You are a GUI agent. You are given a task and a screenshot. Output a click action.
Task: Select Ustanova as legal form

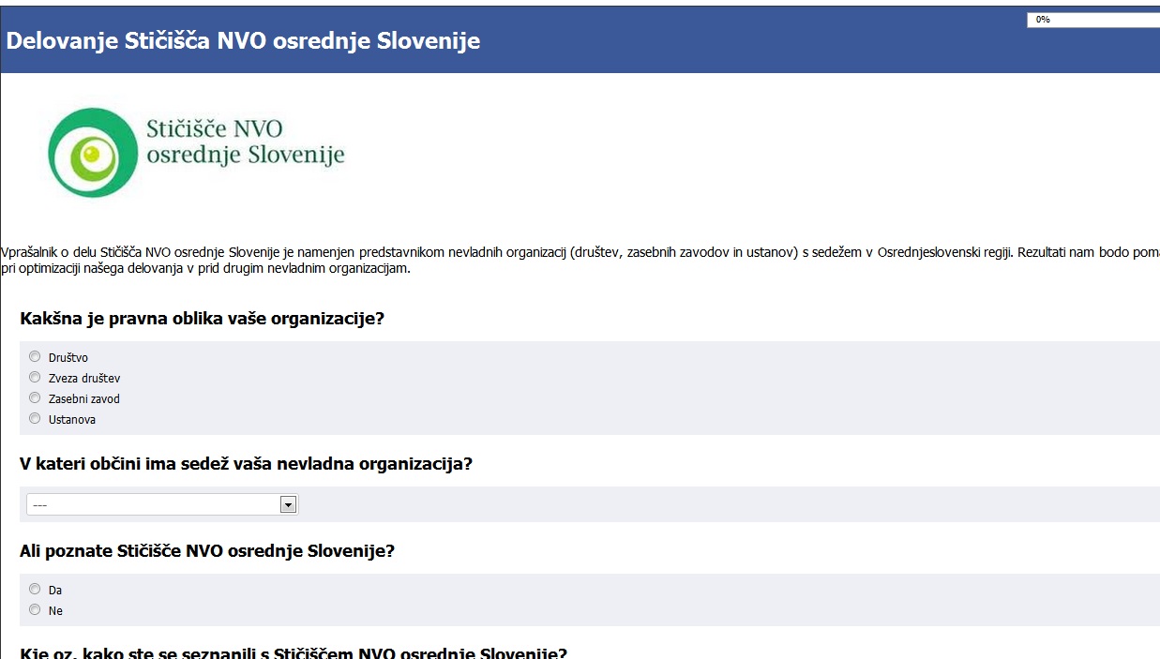[x=35, y=418]
